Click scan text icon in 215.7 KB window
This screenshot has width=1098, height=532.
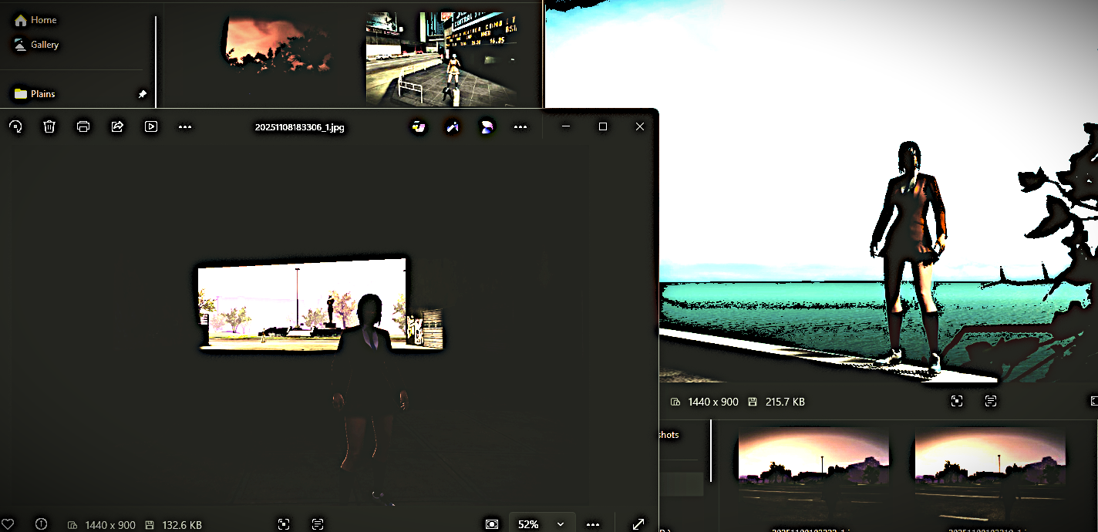[991, 401]
